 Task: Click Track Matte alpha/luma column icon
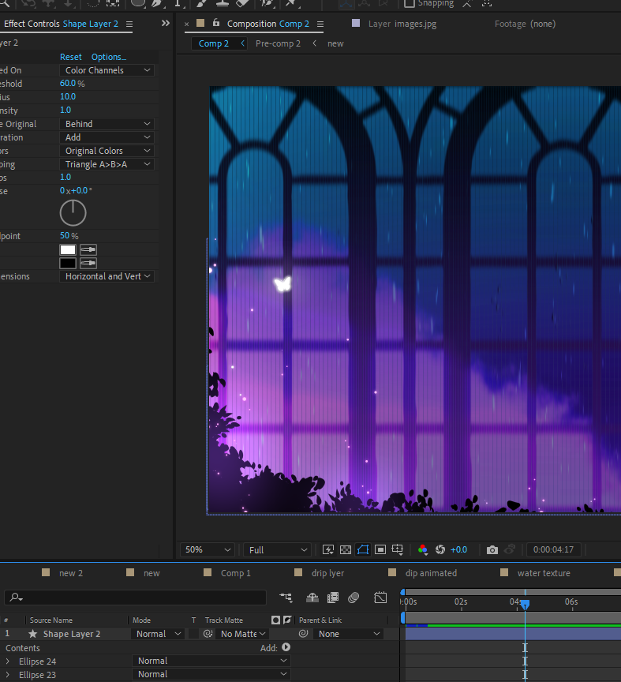pyautogui.click(x=275, y=620)
